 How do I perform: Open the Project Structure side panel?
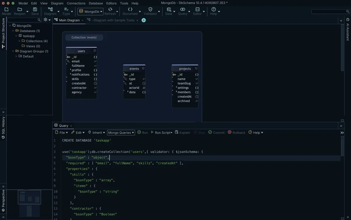pos(4,33)
